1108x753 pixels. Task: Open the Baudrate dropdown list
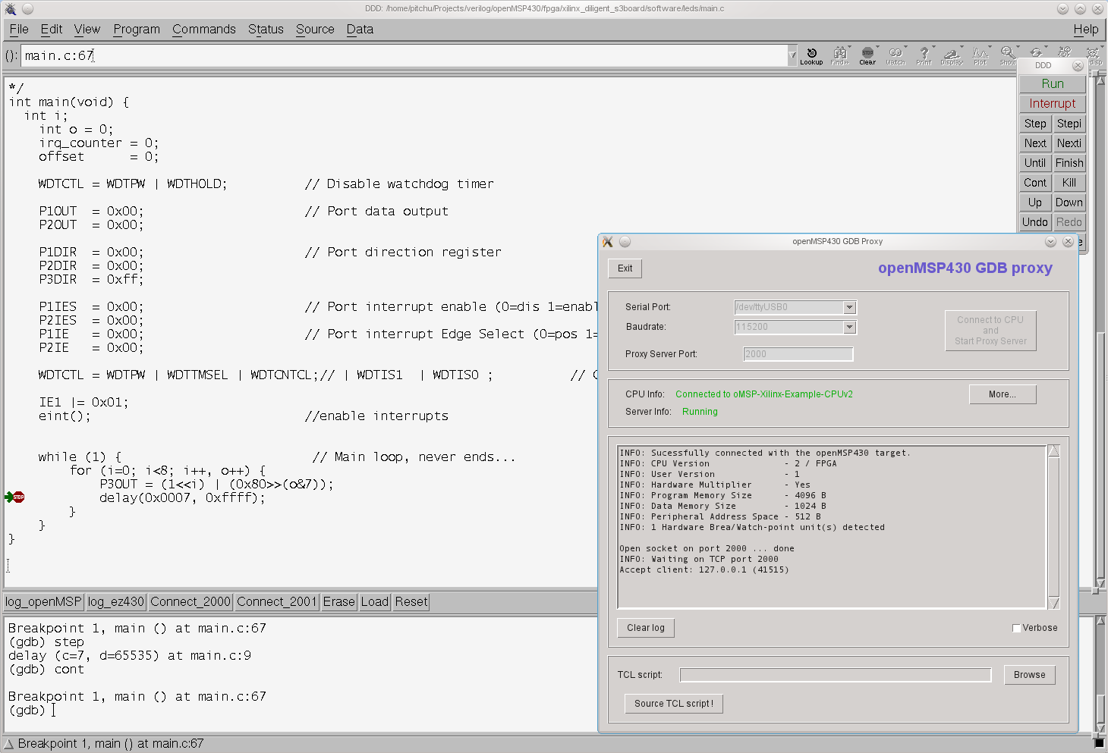tap(849, 327)
